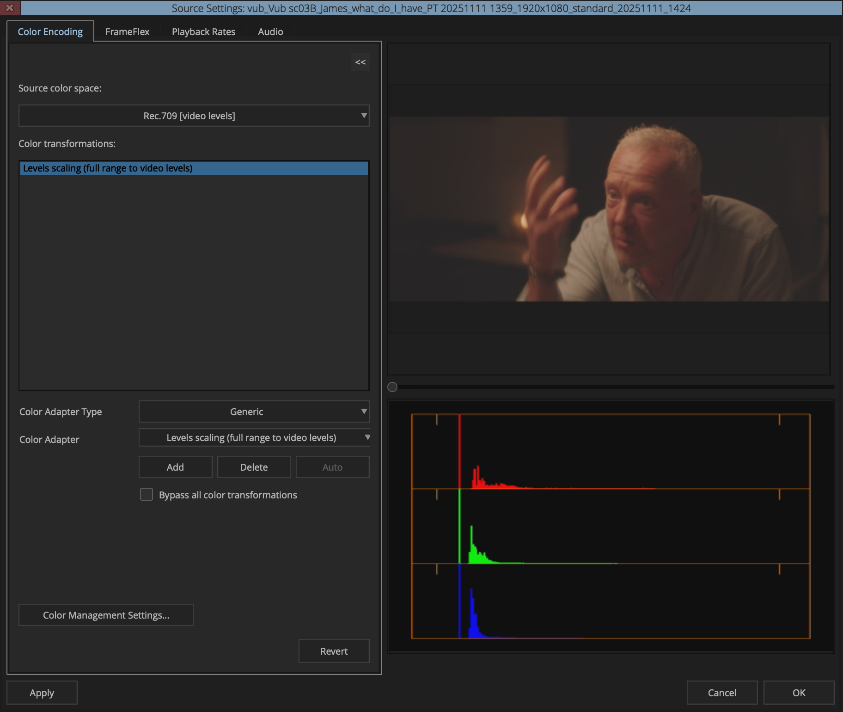Open the Color Adapter dropdown

click(254, 437)
